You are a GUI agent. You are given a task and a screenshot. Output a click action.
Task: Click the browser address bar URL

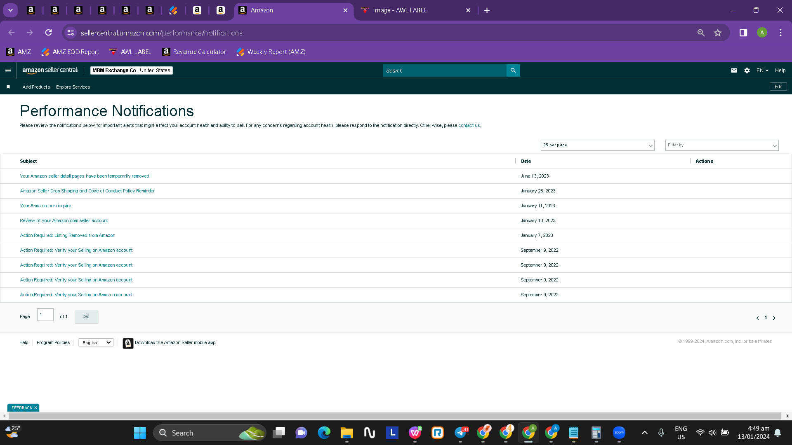161,33
